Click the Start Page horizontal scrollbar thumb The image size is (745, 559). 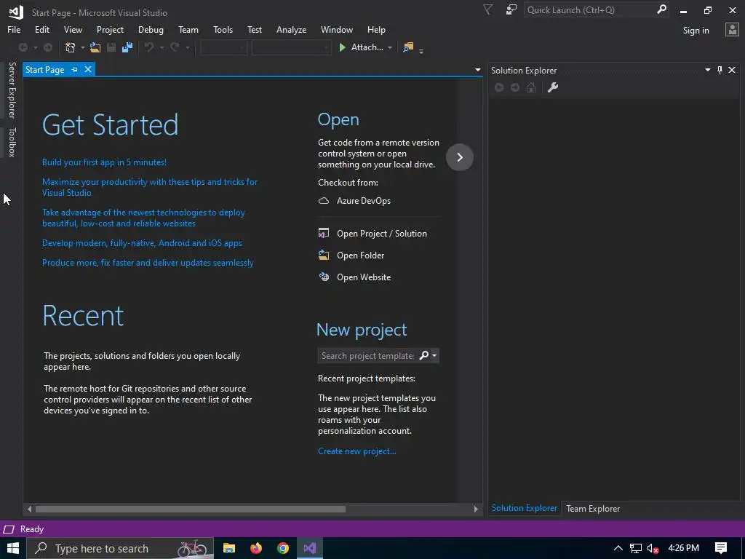pyautogui.click(x=191, y=509)
